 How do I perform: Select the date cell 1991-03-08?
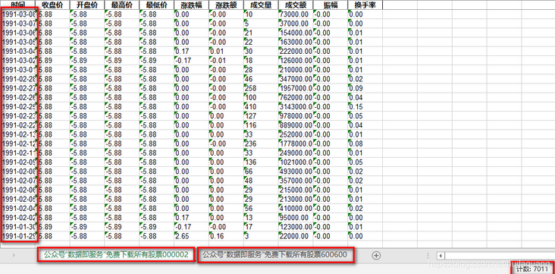click(18, 14)
